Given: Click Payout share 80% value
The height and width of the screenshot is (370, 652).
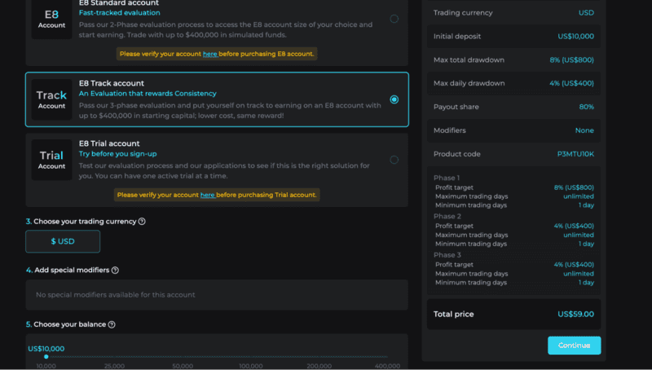Looking at the screenshot, I should tap(586, 107).
